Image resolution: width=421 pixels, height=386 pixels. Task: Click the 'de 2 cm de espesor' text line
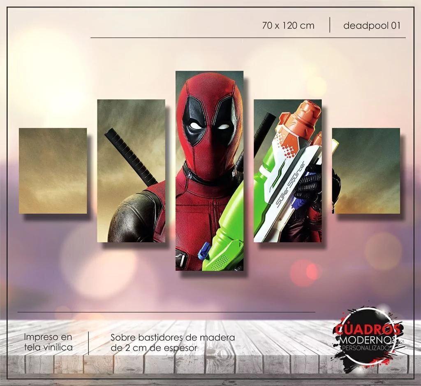[154, 348]
